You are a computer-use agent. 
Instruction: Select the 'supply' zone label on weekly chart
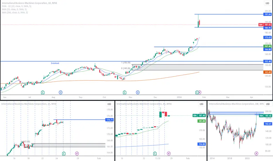coord(257,114)
